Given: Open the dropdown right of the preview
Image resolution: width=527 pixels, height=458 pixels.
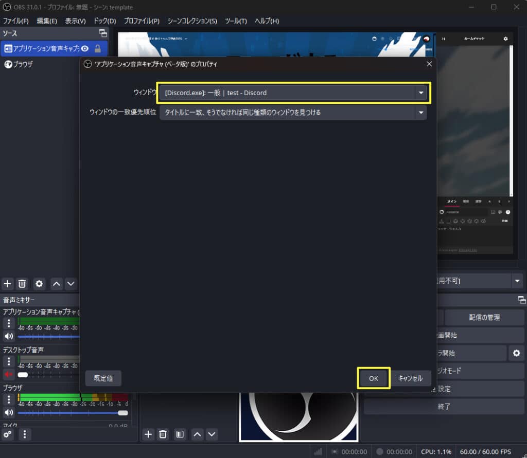Looking at the screenshot, I should click(517, 281).
